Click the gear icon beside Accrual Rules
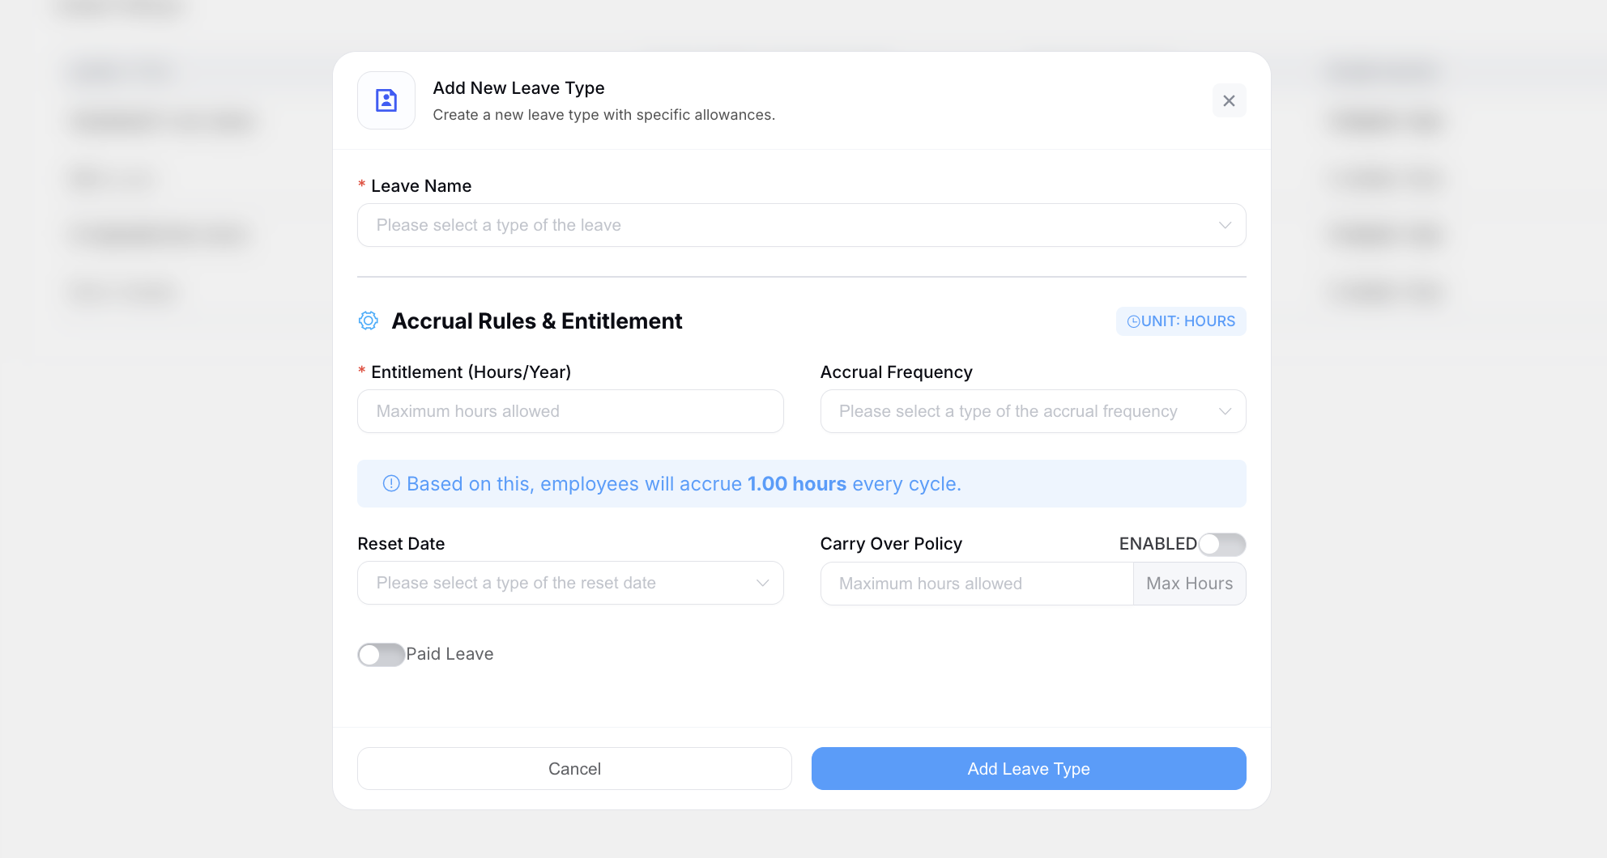The width and height of the screenshot is (1607, 858). [369, 321]
